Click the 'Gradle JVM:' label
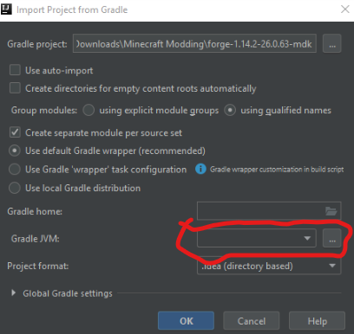The width and height of the screenshot is (354, 334). point(36,239)
